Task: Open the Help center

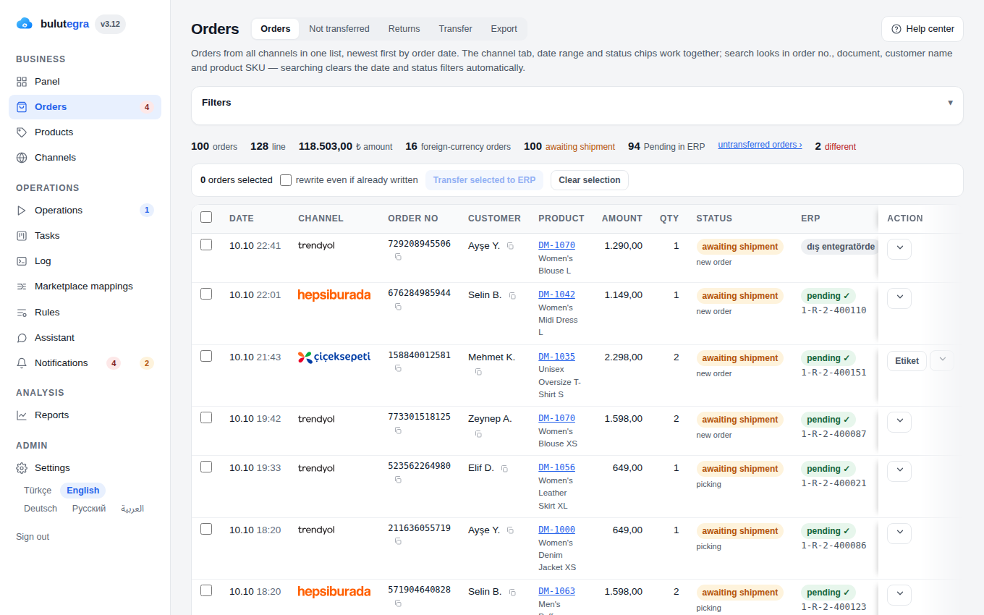Action: tap(922, 29)
